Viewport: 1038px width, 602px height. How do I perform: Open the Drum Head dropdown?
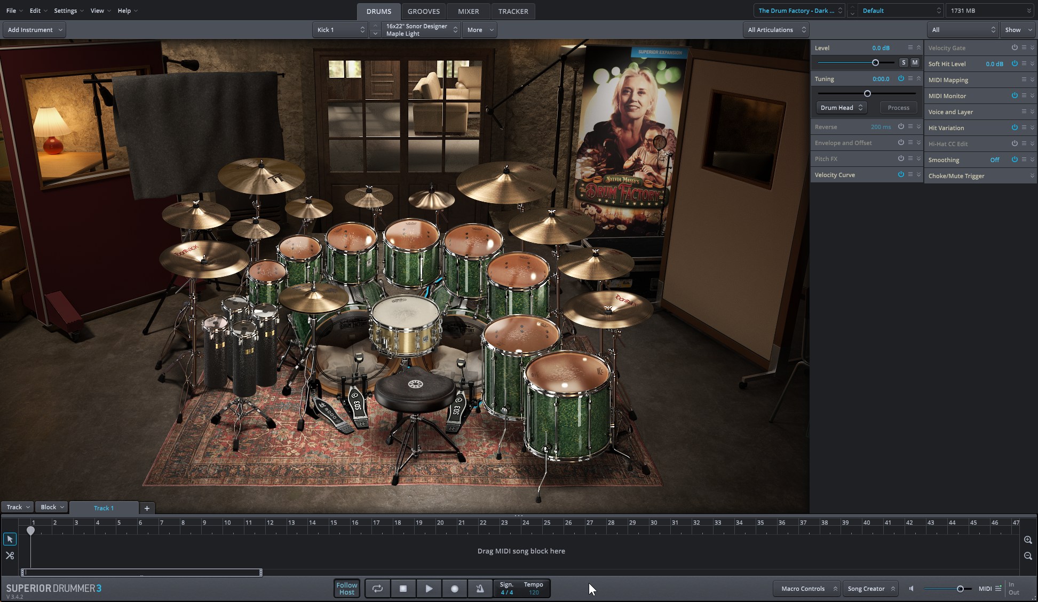click(841, 108)
